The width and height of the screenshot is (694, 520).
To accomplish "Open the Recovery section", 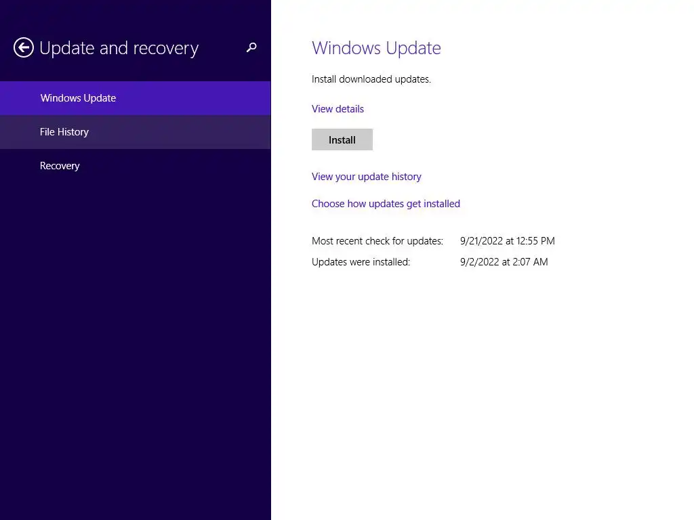I will (x=136, y=166).
